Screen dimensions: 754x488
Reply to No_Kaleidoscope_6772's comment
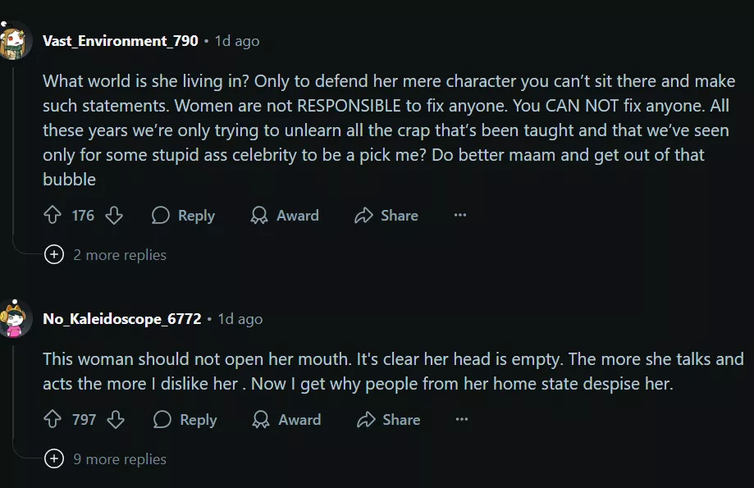point(185,420)
